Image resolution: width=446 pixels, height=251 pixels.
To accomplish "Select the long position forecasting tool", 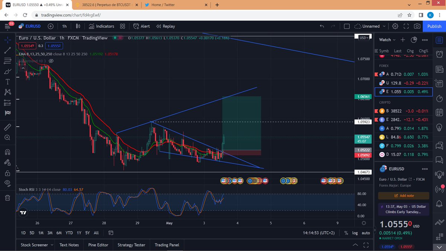I will point(7,102).
